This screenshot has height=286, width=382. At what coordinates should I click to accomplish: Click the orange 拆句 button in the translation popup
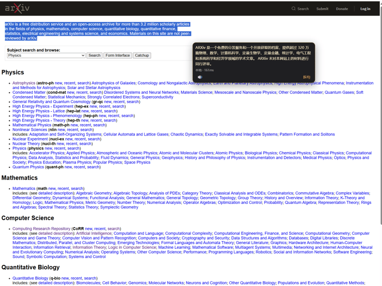(306, 77)
